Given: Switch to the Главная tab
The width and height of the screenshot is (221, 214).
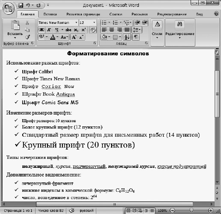Looking at the screenshot, I should tap(27, 14).
